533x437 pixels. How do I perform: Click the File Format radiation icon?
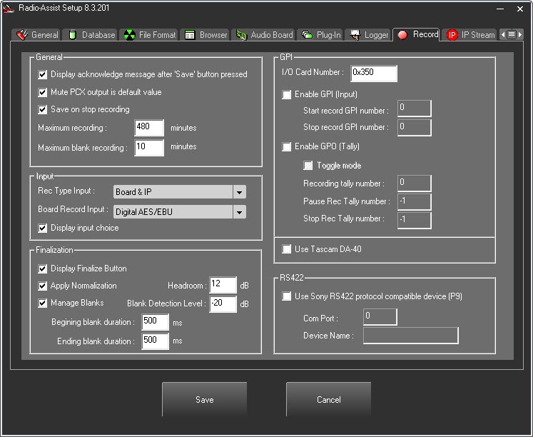coord(129,34)
